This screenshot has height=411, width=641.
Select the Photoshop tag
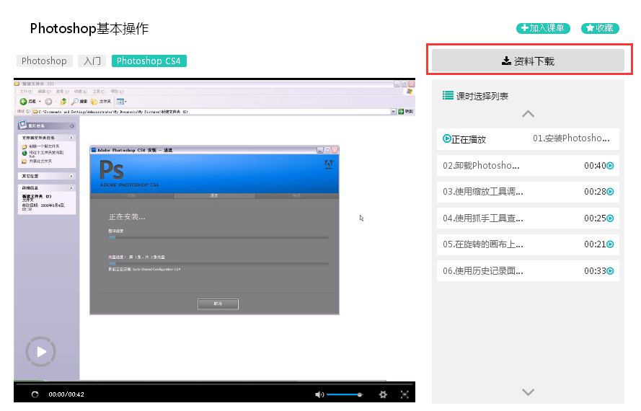[x=44, y=61]
